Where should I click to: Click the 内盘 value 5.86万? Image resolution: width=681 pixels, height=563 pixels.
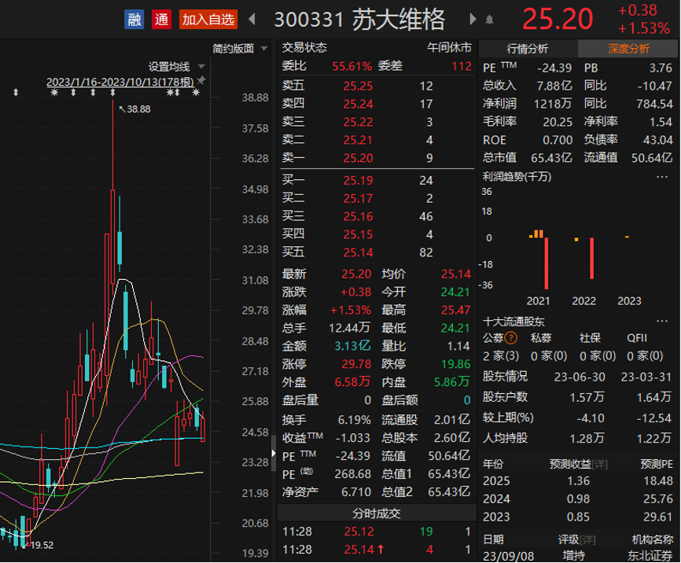click(452, 382)
